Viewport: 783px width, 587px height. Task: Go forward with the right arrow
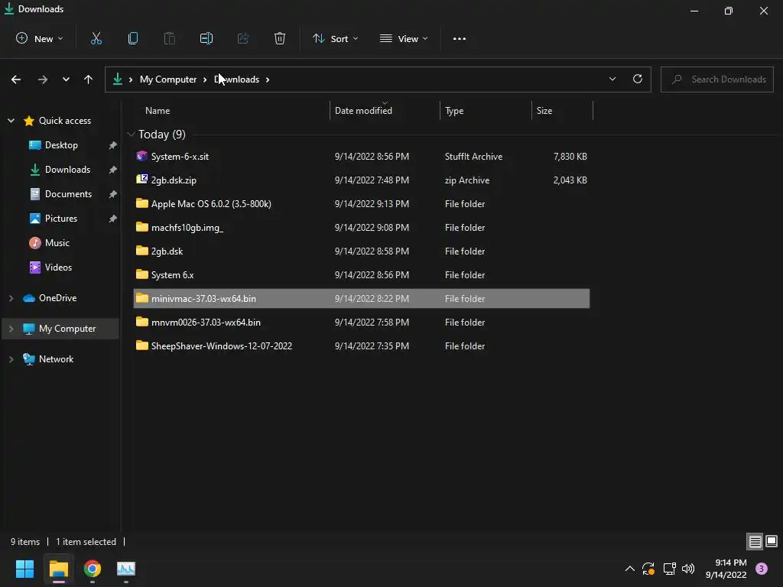click(43, 79)
